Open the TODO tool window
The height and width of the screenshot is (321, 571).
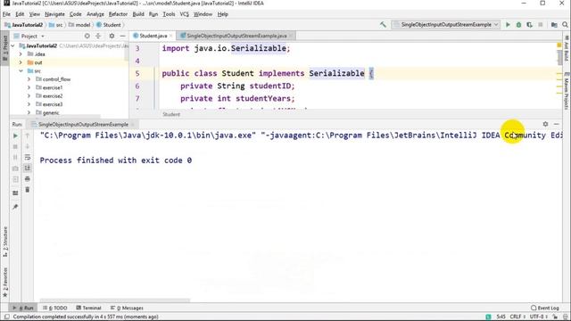click(x=55, y=308)
